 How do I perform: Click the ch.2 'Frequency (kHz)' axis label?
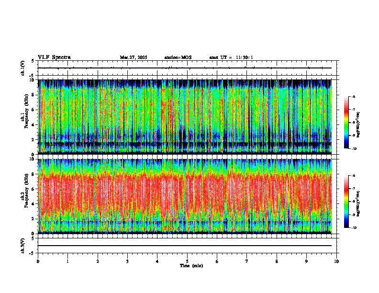tap(26, 191)
